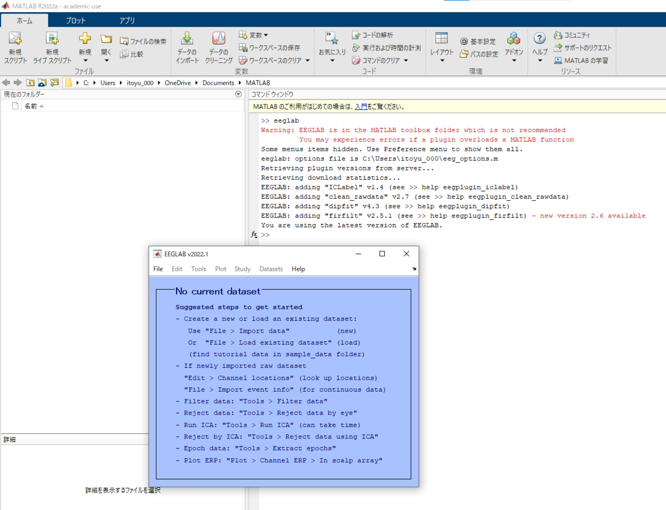
Task: Open the 現在のフォルダー panel actions menu
Action: tap(239, 94)
